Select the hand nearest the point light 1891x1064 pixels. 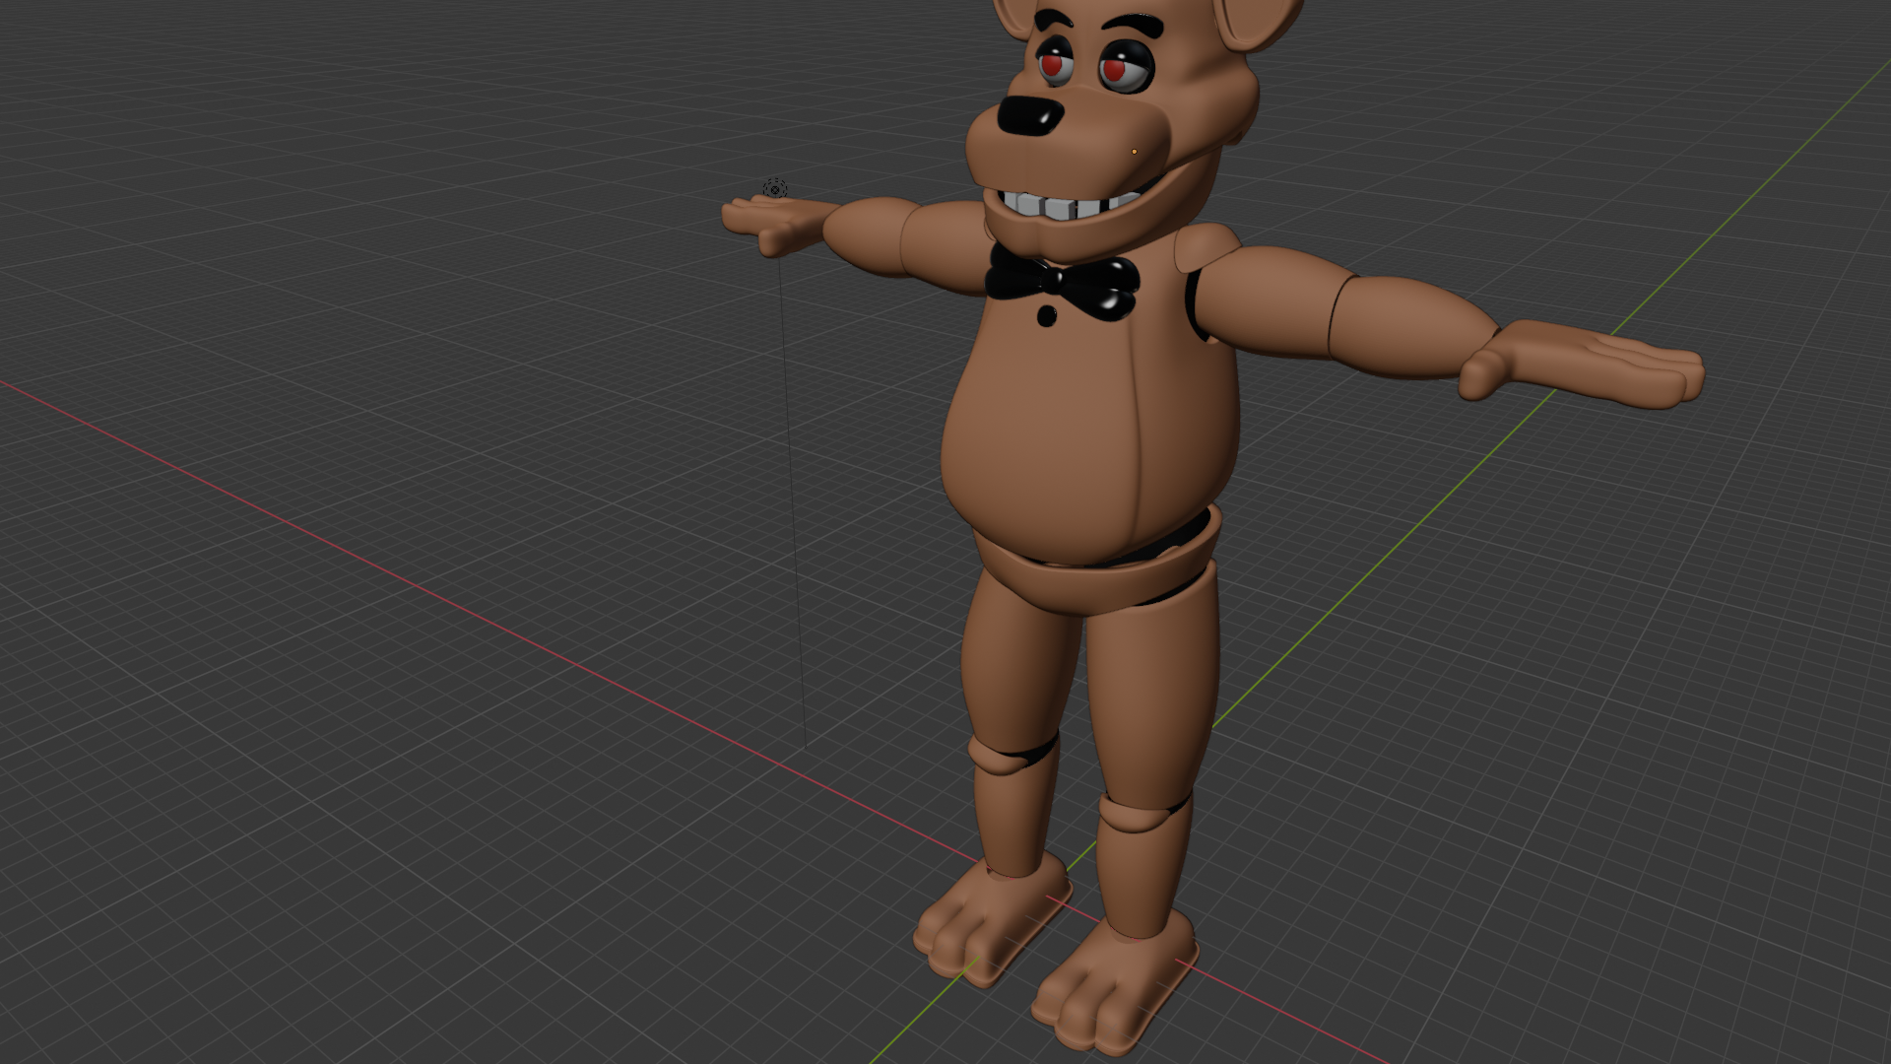pos(778,223)
